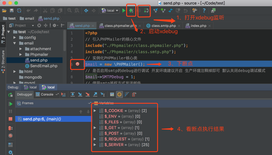This screenshot has height=155, width=272.
Task: Click the green bug Debug icon in toolbar
Action: (131, 11)
